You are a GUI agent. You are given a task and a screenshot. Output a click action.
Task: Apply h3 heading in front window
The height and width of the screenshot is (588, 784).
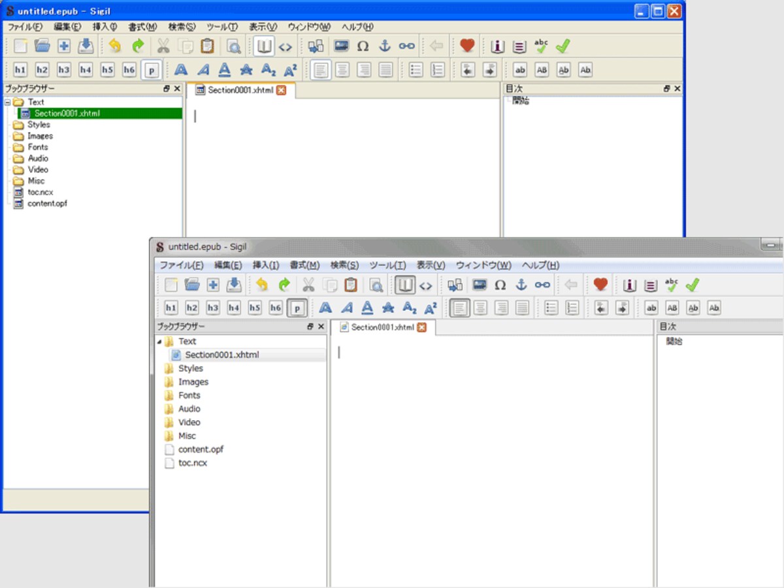pyautogui.click(x=213, y=308)
